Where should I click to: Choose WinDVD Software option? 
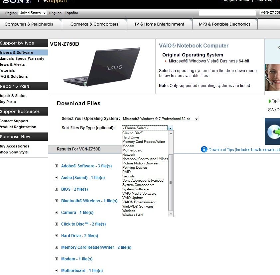tap(145, 206)
